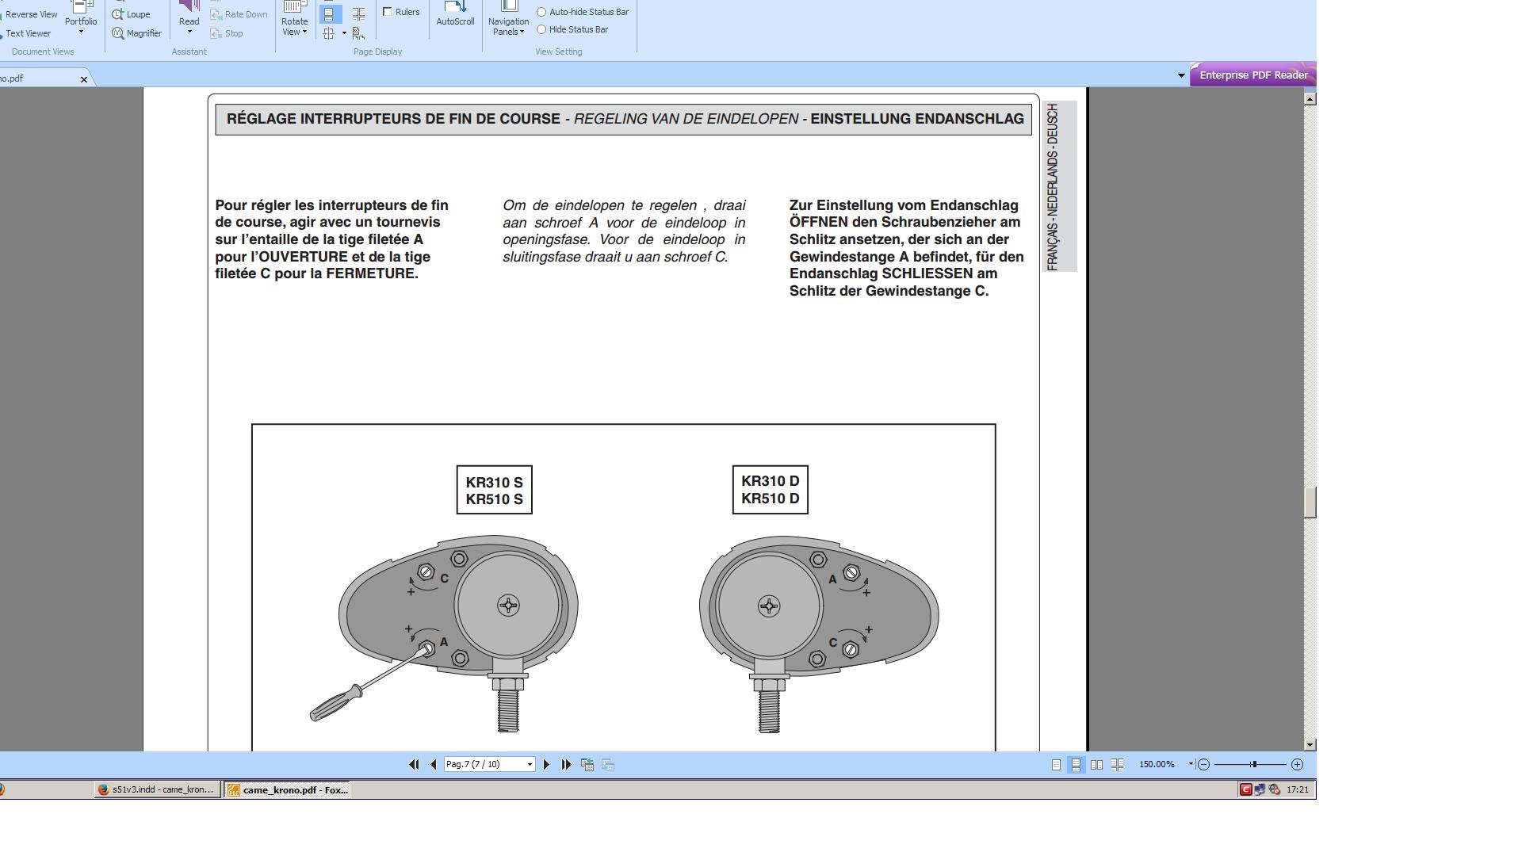Close the current PDF document tab
This screenshot has height=856, width=1522.
coord(84,79)
